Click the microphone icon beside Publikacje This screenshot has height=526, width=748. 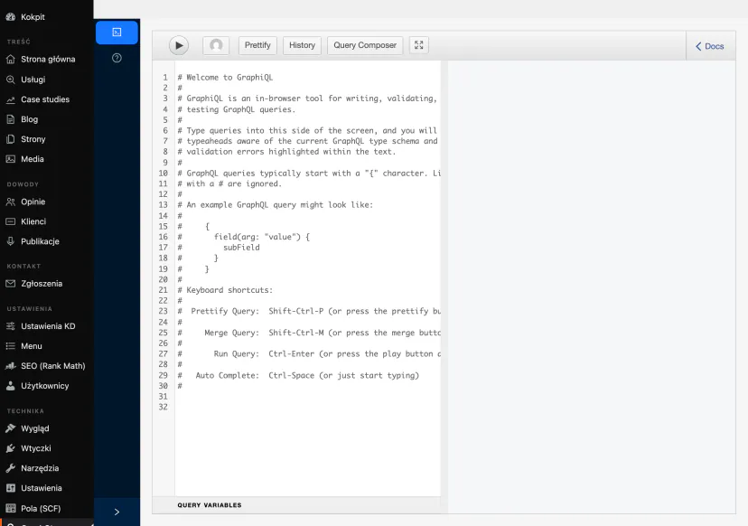tap(11, 241)
